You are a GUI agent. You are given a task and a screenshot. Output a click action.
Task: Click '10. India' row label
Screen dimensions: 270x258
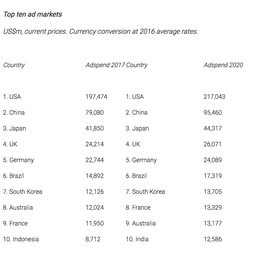coord(137,239)
